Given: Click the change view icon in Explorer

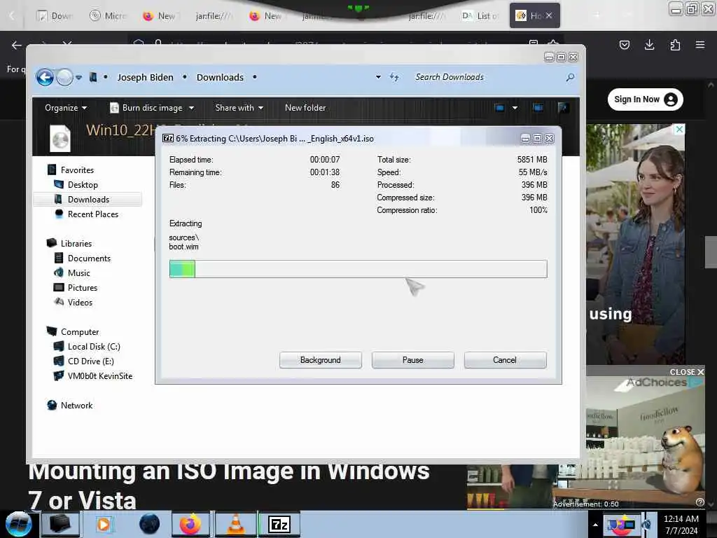Looking at the screenshot, I should point(499,108).
